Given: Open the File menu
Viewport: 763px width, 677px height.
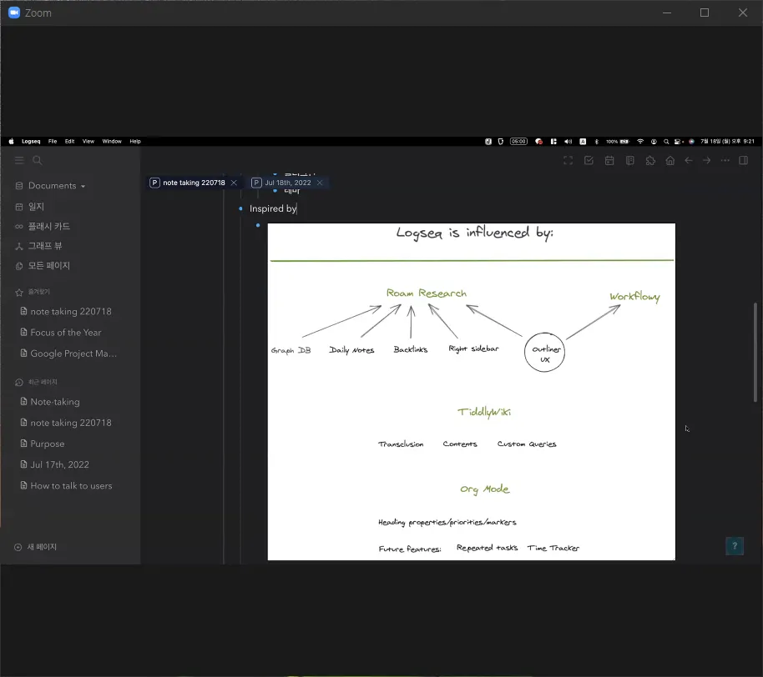Looking at the screenshot, I should [53, 142].
